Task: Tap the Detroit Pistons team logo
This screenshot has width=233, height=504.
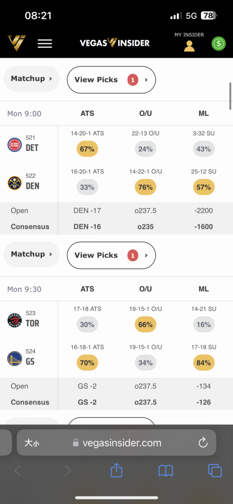Action: (15, 145)
